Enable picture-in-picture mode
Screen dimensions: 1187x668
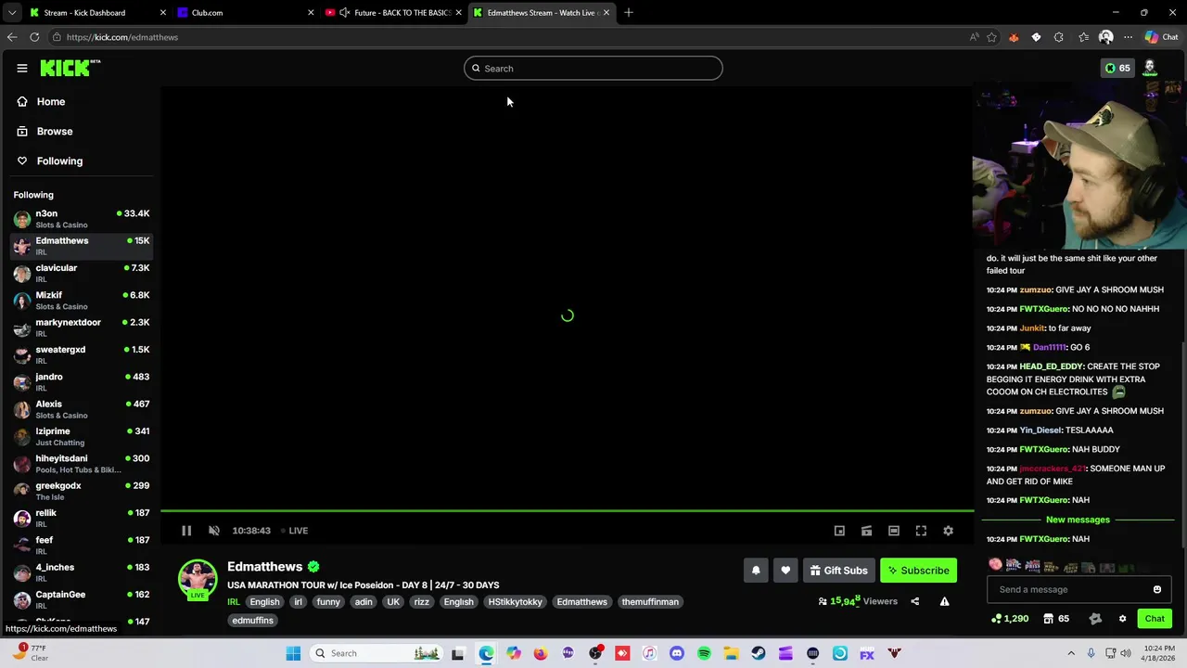839,531
